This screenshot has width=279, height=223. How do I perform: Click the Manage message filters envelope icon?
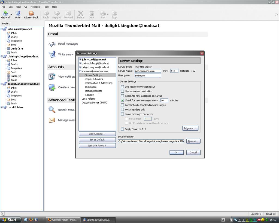click(x=52, y=120)
